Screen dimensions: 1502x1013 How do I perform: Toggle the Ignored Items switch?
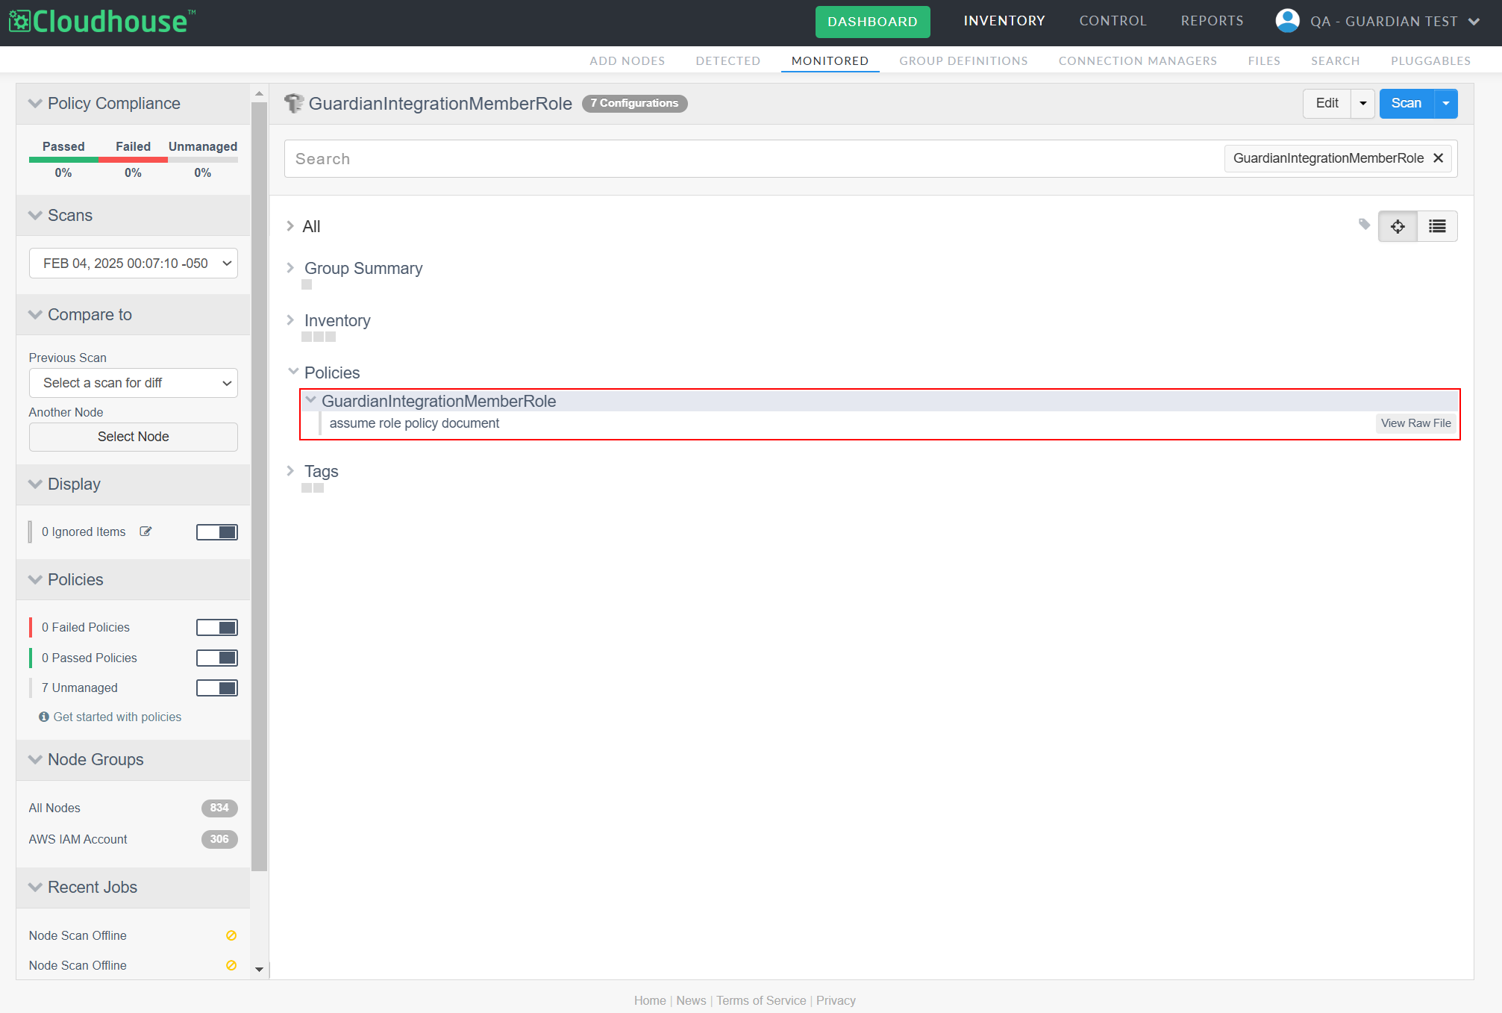pos(217,532)
